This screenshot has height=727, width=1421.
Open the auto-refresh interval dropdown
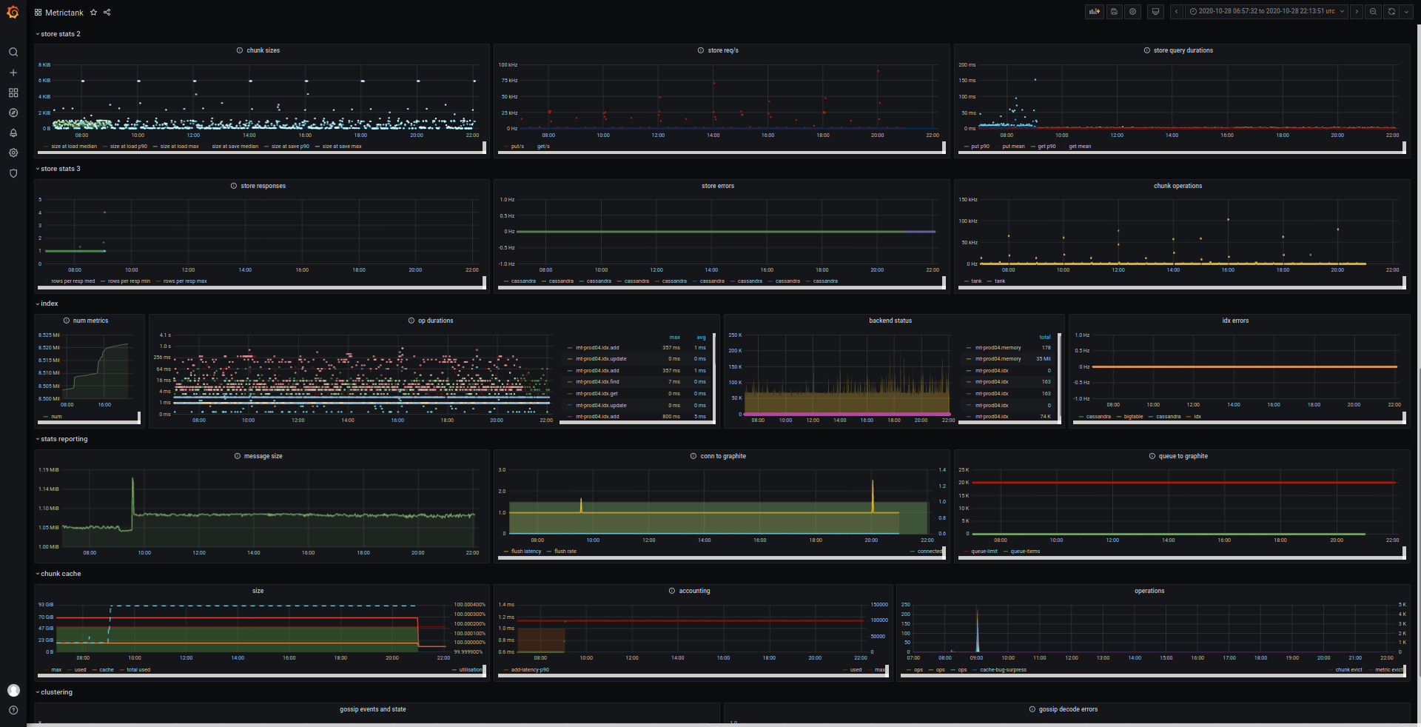coord(1408,12)
